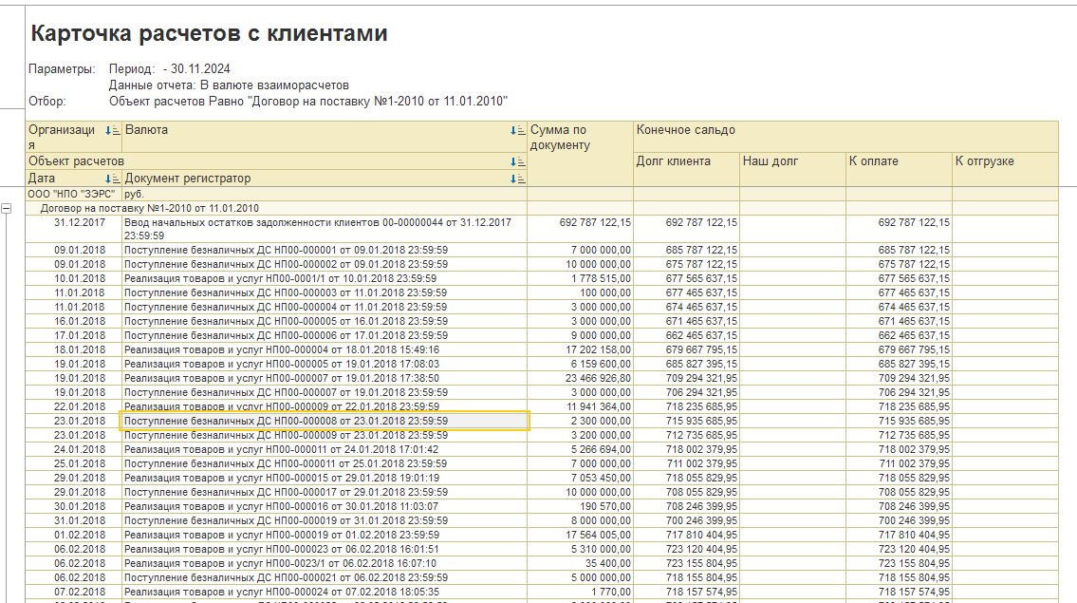Click sort icon in Валюта column header

517,130
